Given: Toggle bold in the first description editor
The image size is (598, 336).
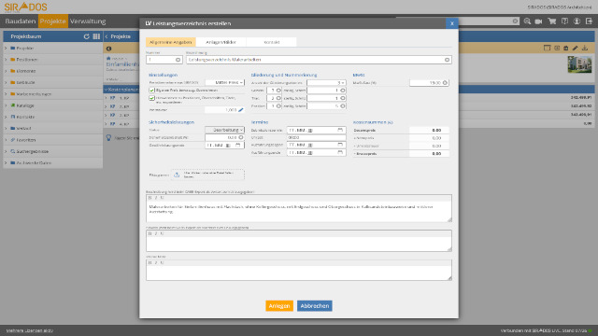Looking at the screenshot, I should coord(149,198).
